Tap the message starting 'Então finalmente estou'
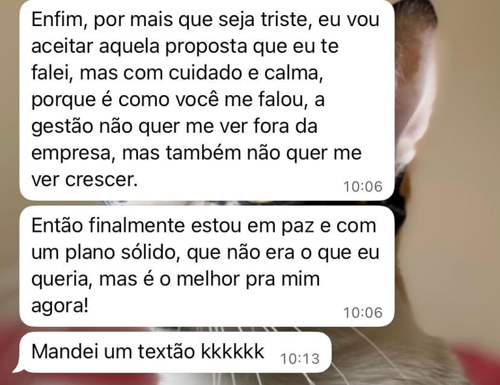This screenshot has height=385, width=500. pos(206,266)
